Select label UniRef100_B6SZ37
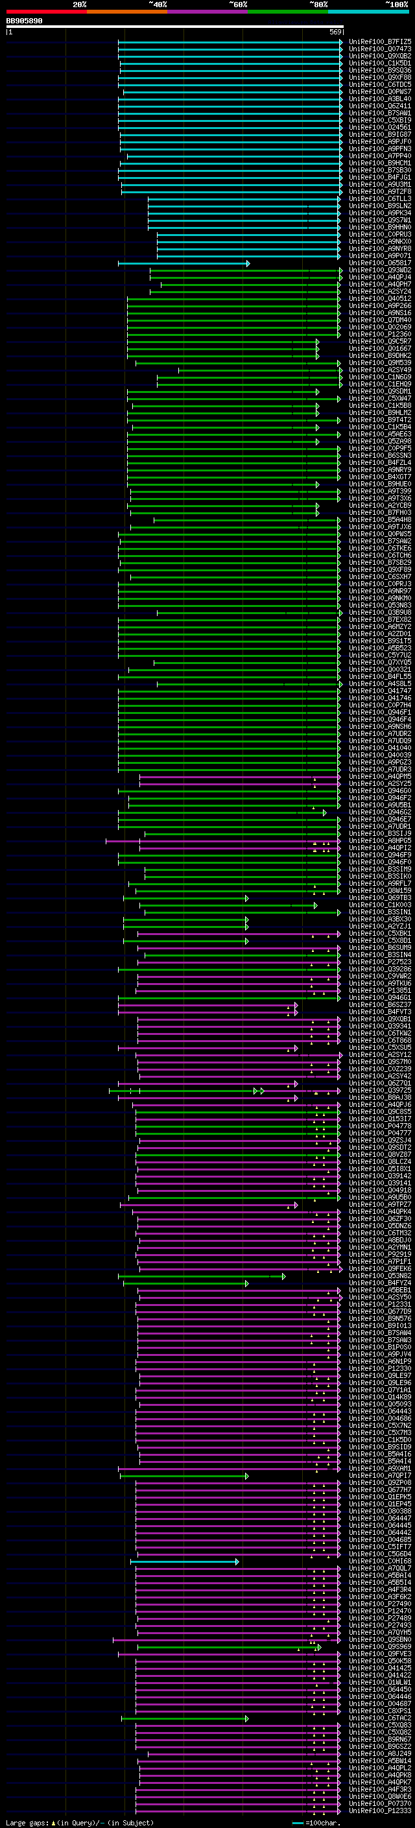 (x=380, y=1005)
